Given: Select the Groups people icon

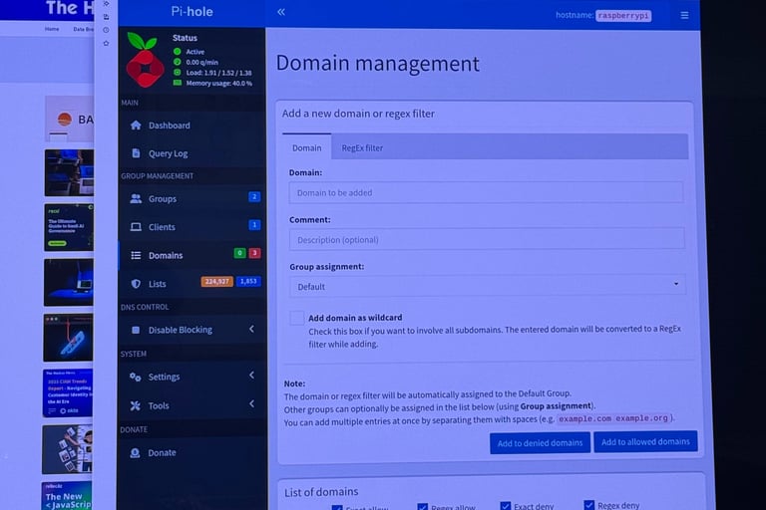Looking at the screenshot, I should pos(136,198).
